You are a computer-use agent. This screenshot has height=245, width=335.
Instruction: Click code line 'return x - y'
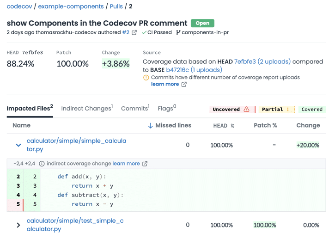click(92, 204)
